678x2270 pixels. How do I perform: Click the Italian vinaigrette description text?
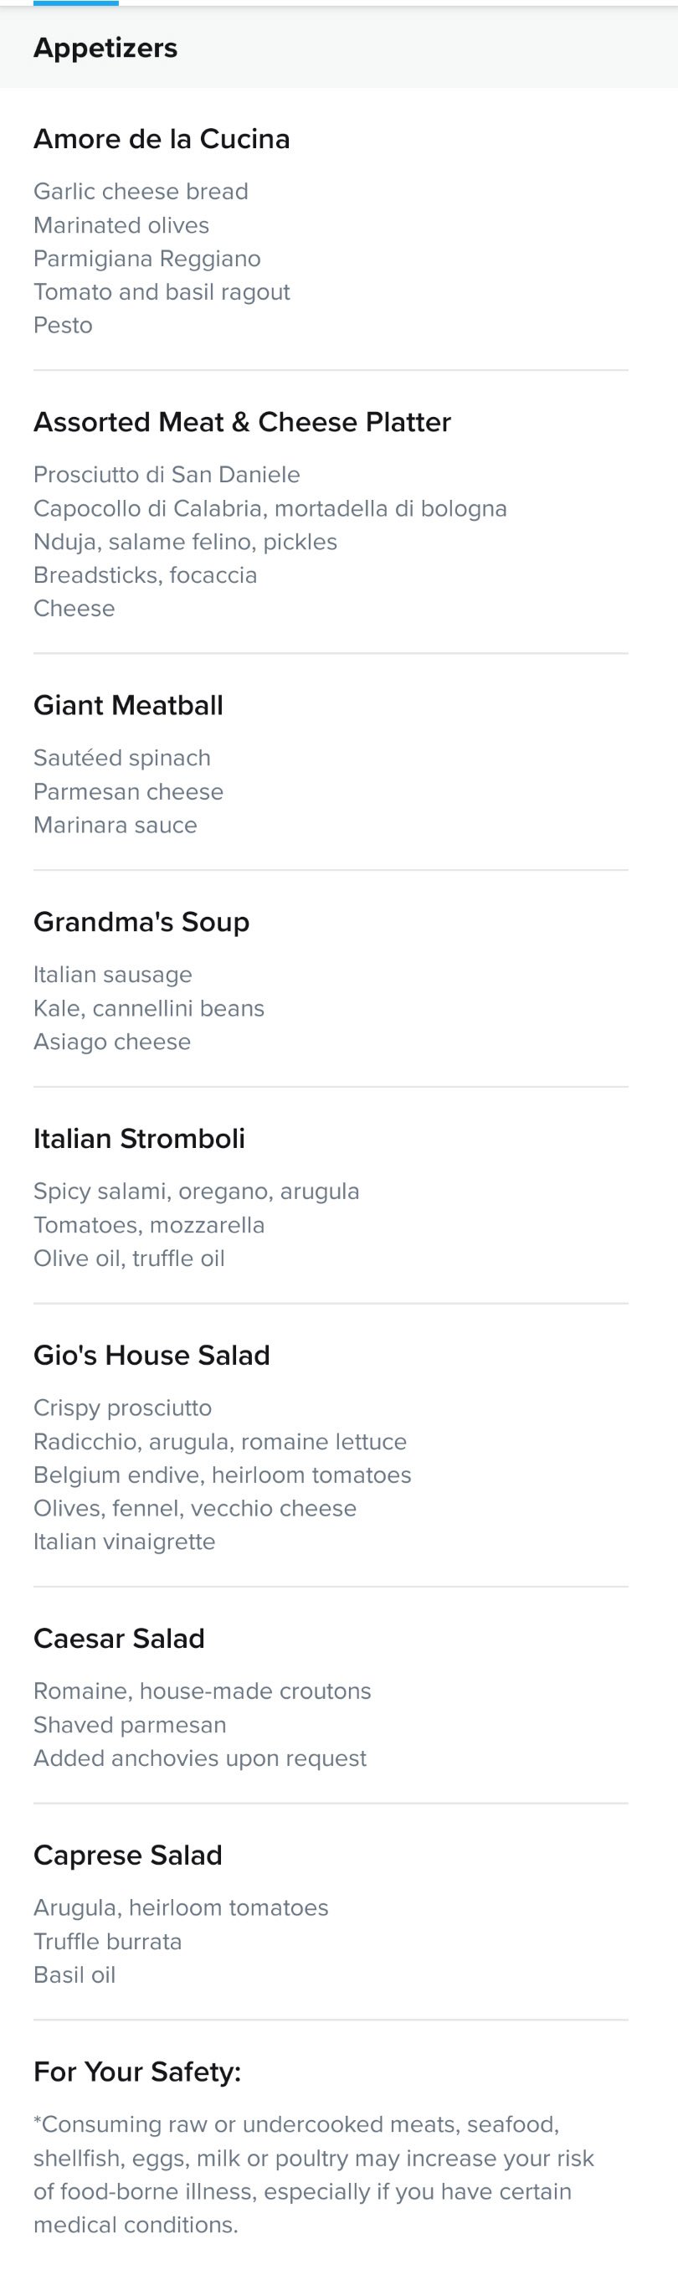pos(124,1542)
